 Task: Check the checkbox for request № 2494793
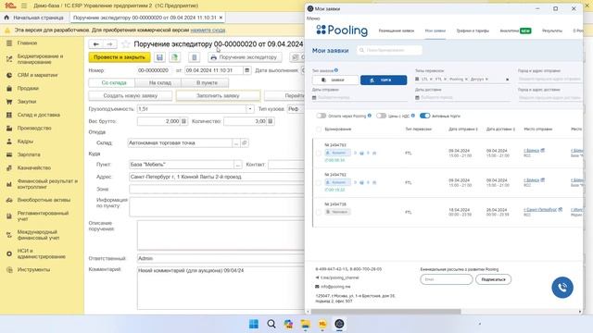tap(319, 153)
